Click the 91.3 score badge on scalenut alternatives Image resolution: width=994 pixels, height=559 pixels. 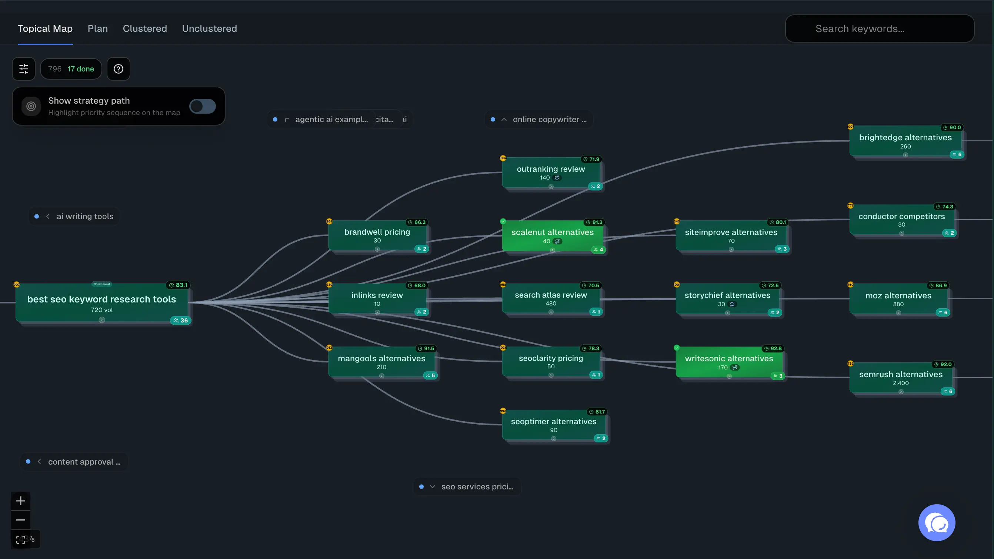[x=594, y=222]
